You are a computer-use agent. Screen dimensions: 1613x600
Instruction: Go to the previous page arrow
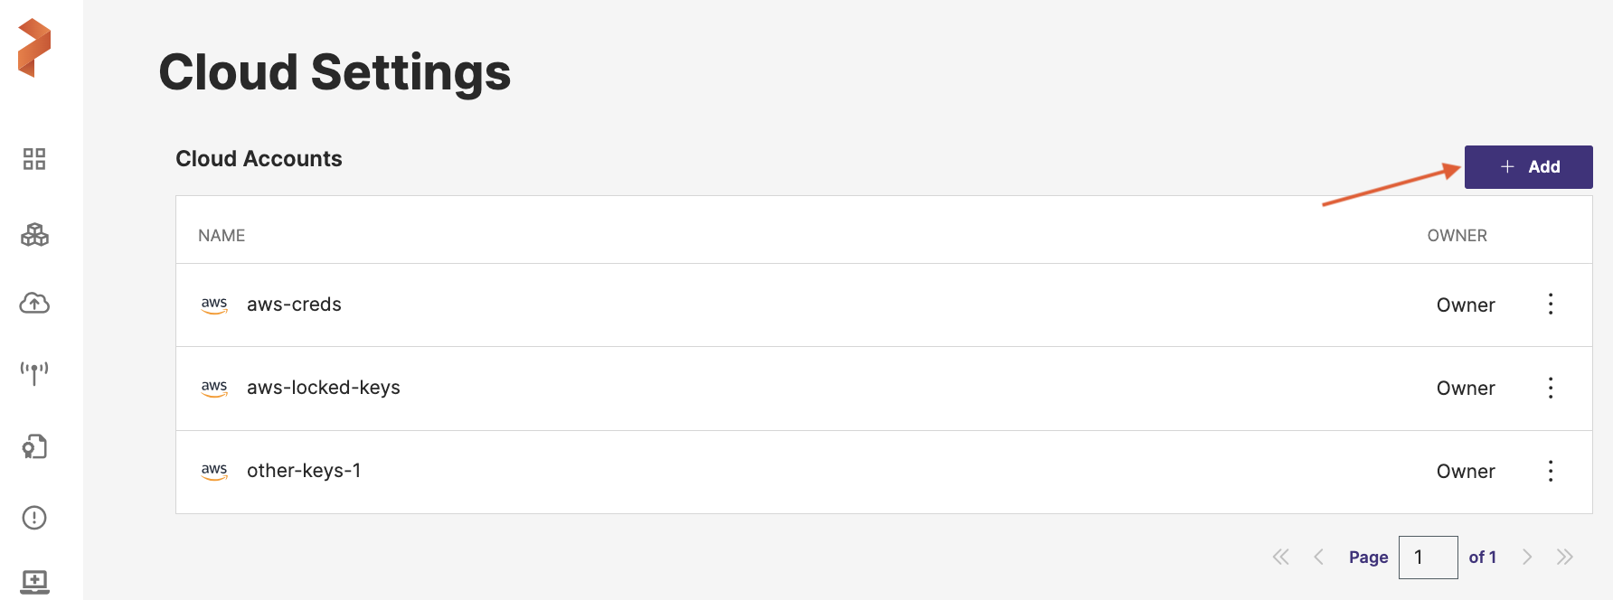tap(1319, 558)
